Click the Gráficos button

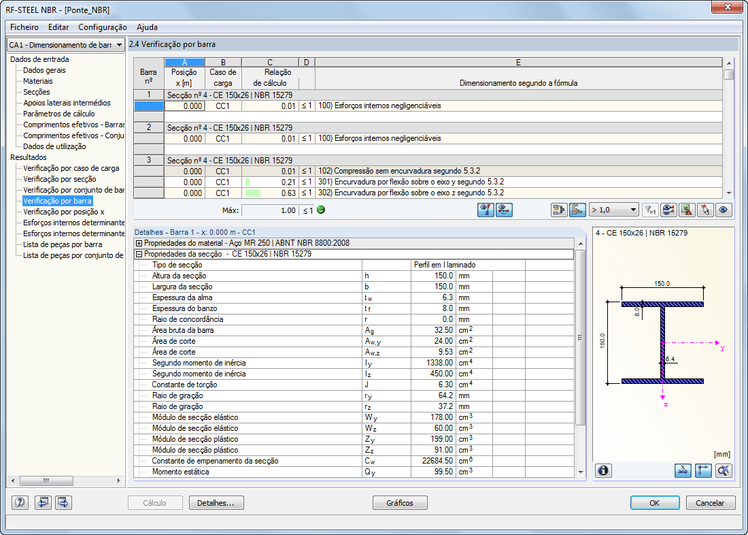click(x=400, y=503)
